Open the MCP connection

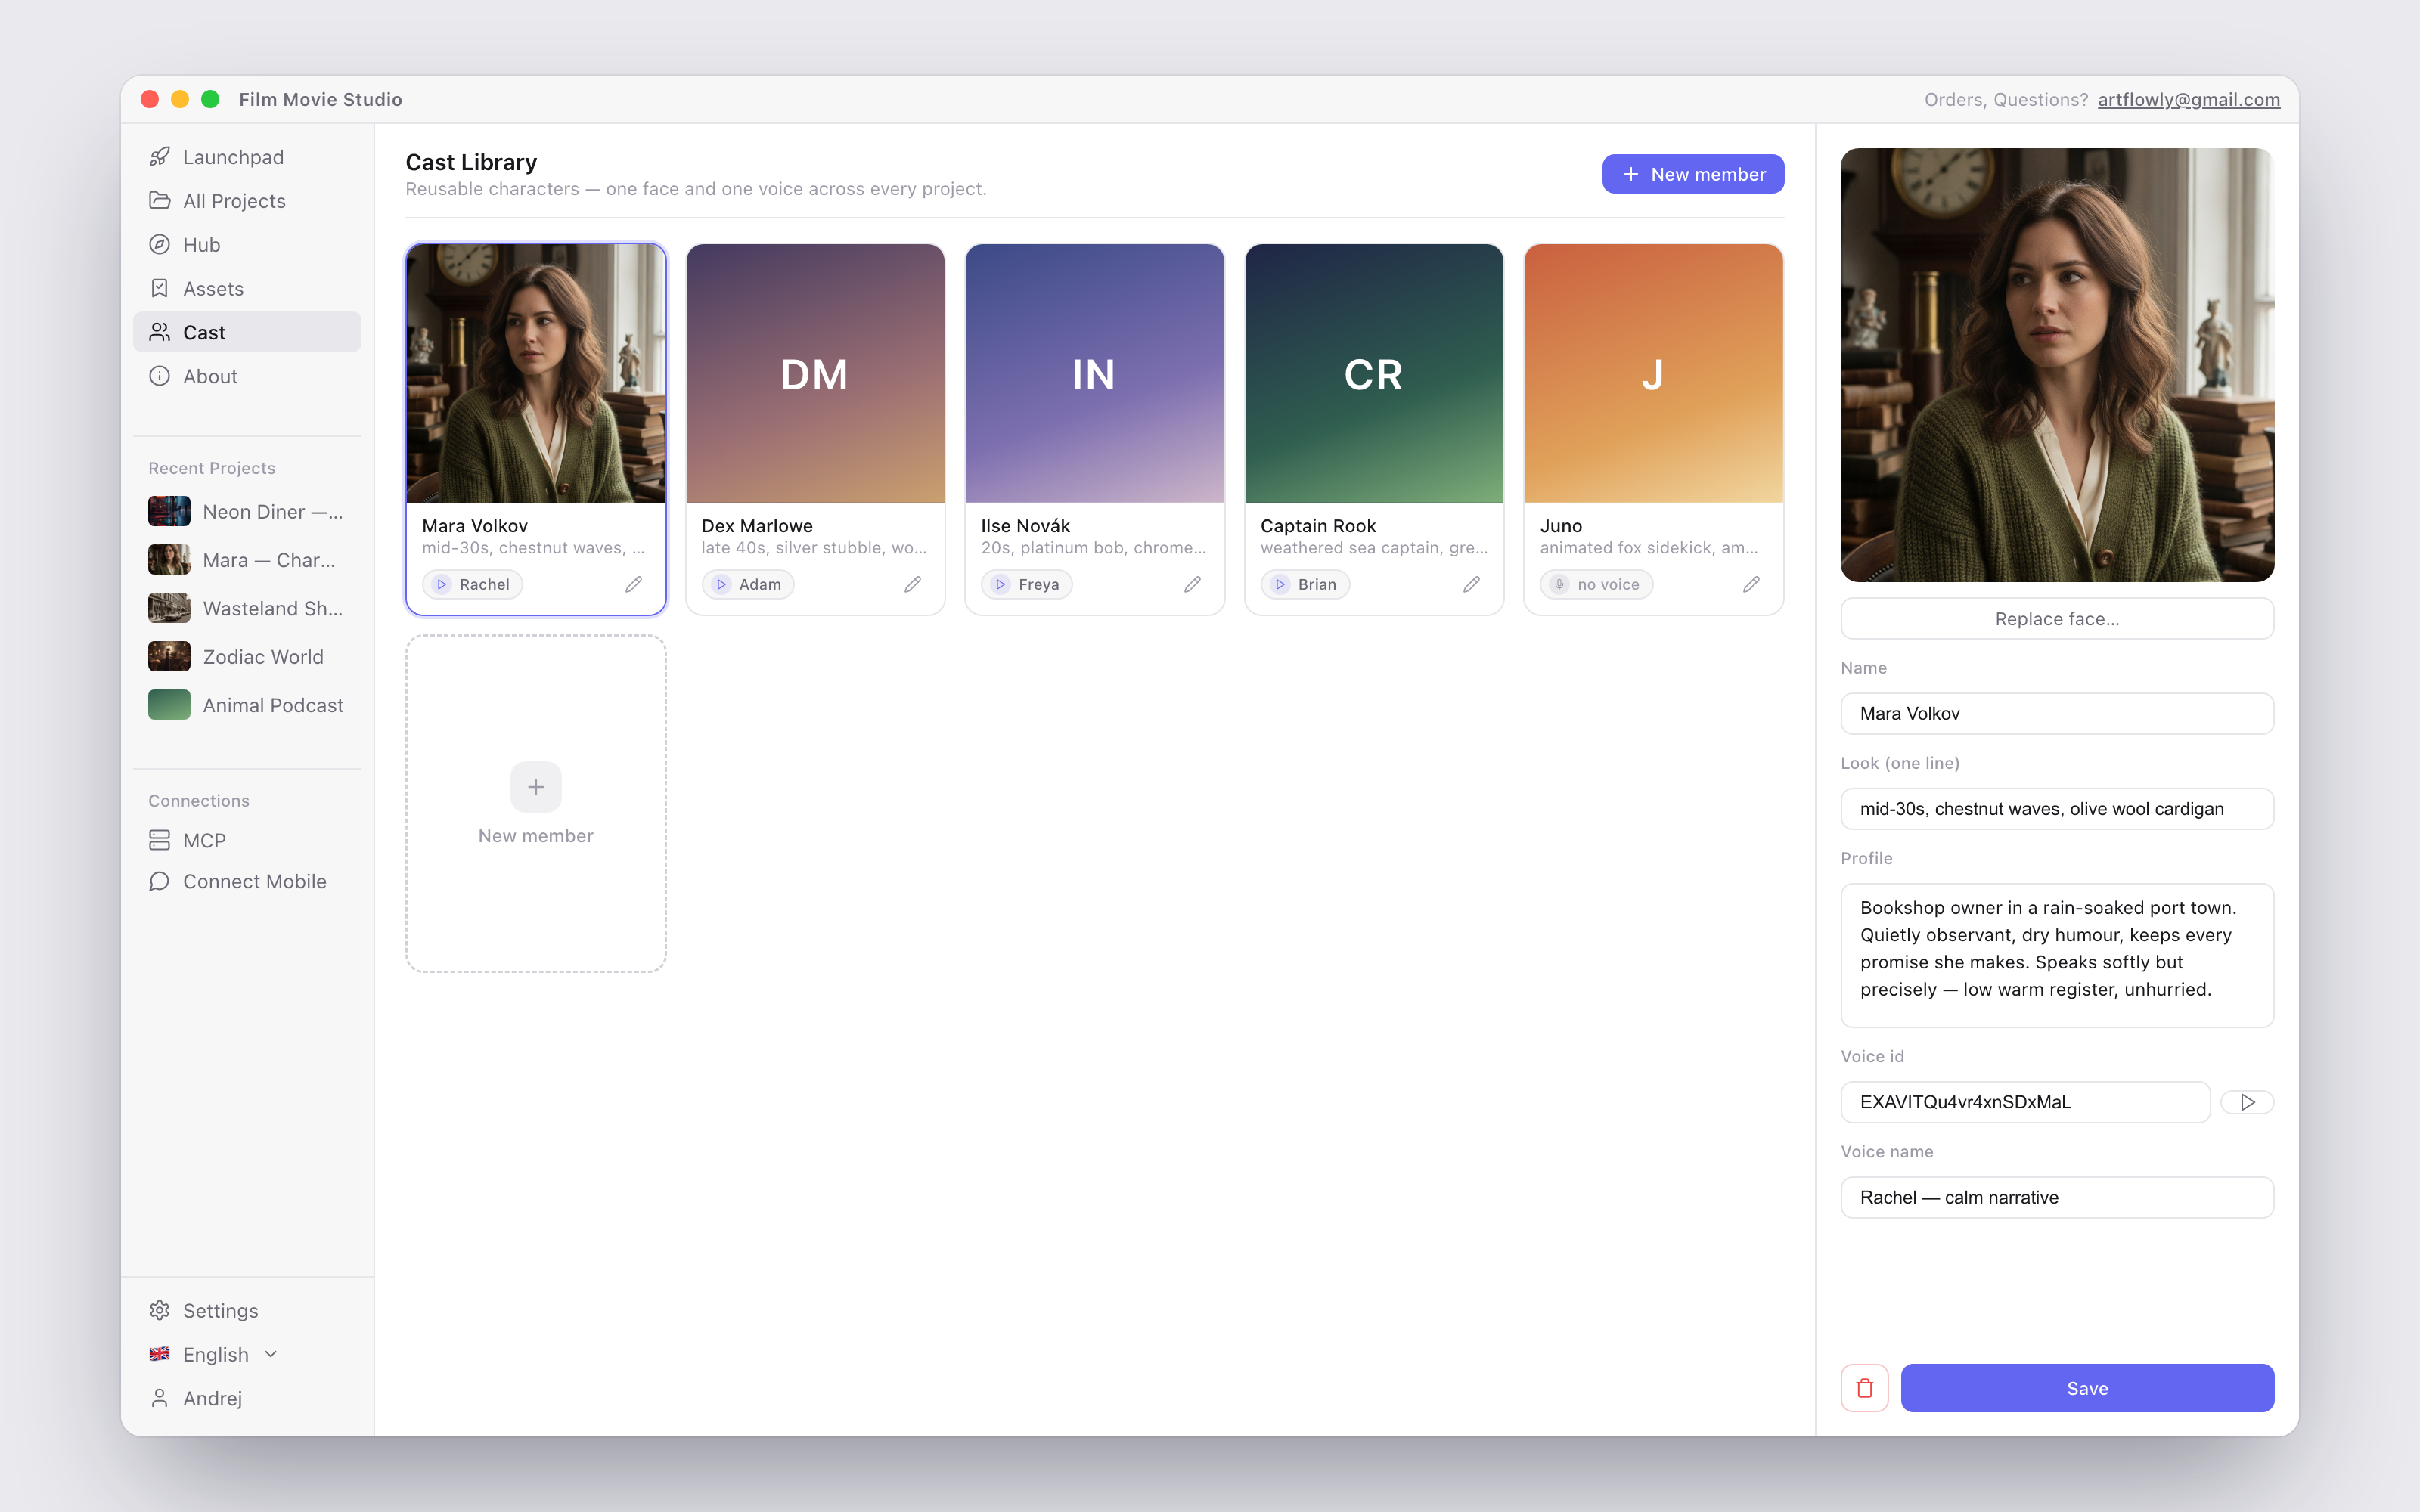[247, 841]
